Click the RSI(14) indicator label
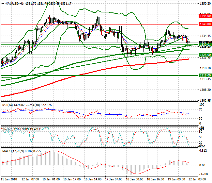The height and width of the screenshot is (183, 212). (x=13, y=105)
